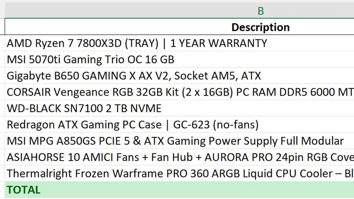Select column A cell beside AMD Ryzen row
The image size is (354, 199).
click(x=2, y=43)
